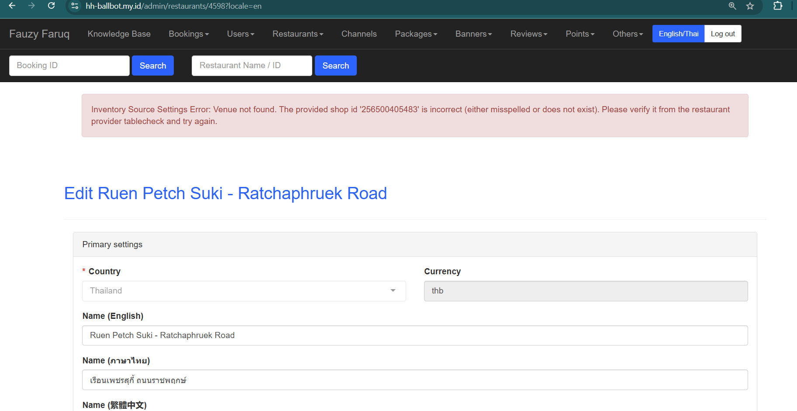Click the browser back arrow
The width and height of the screenshot is (797, 411).
[x=12, y=6]
